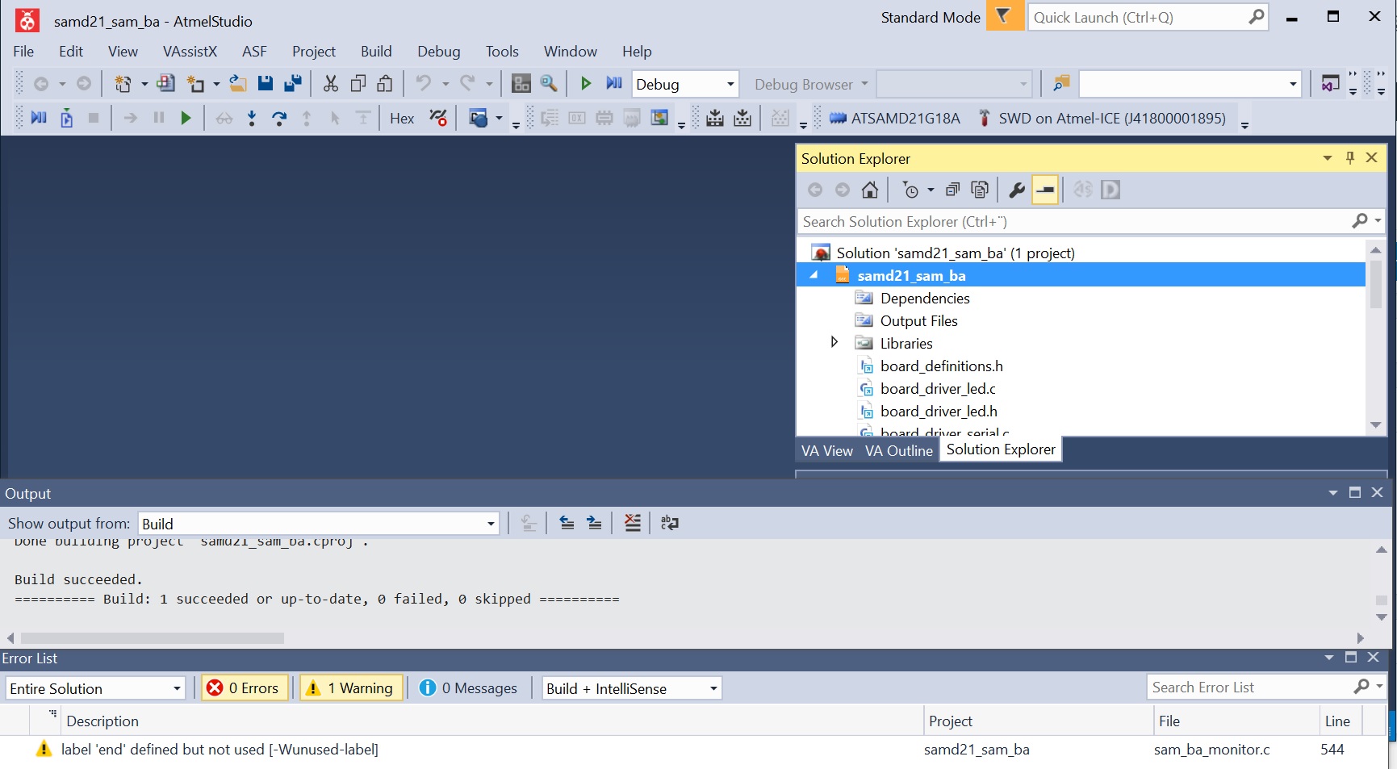The width and height of the screenshot is (1397, 769).
Task: Click the Save All icon
Action: pos(293,83)
